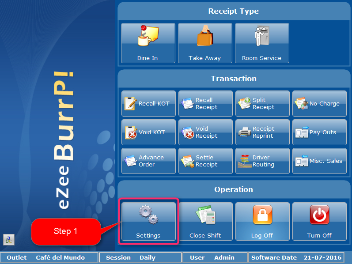Click Driver Routing road icon
This screenshot has width=352, height=264.
(245, 161)
